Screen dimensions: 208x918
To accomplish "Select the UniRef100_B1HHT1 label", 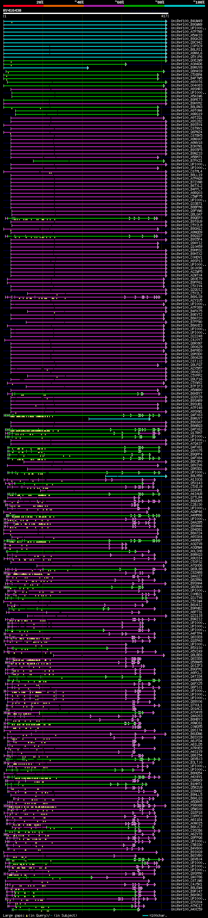I will coord(187,784).
